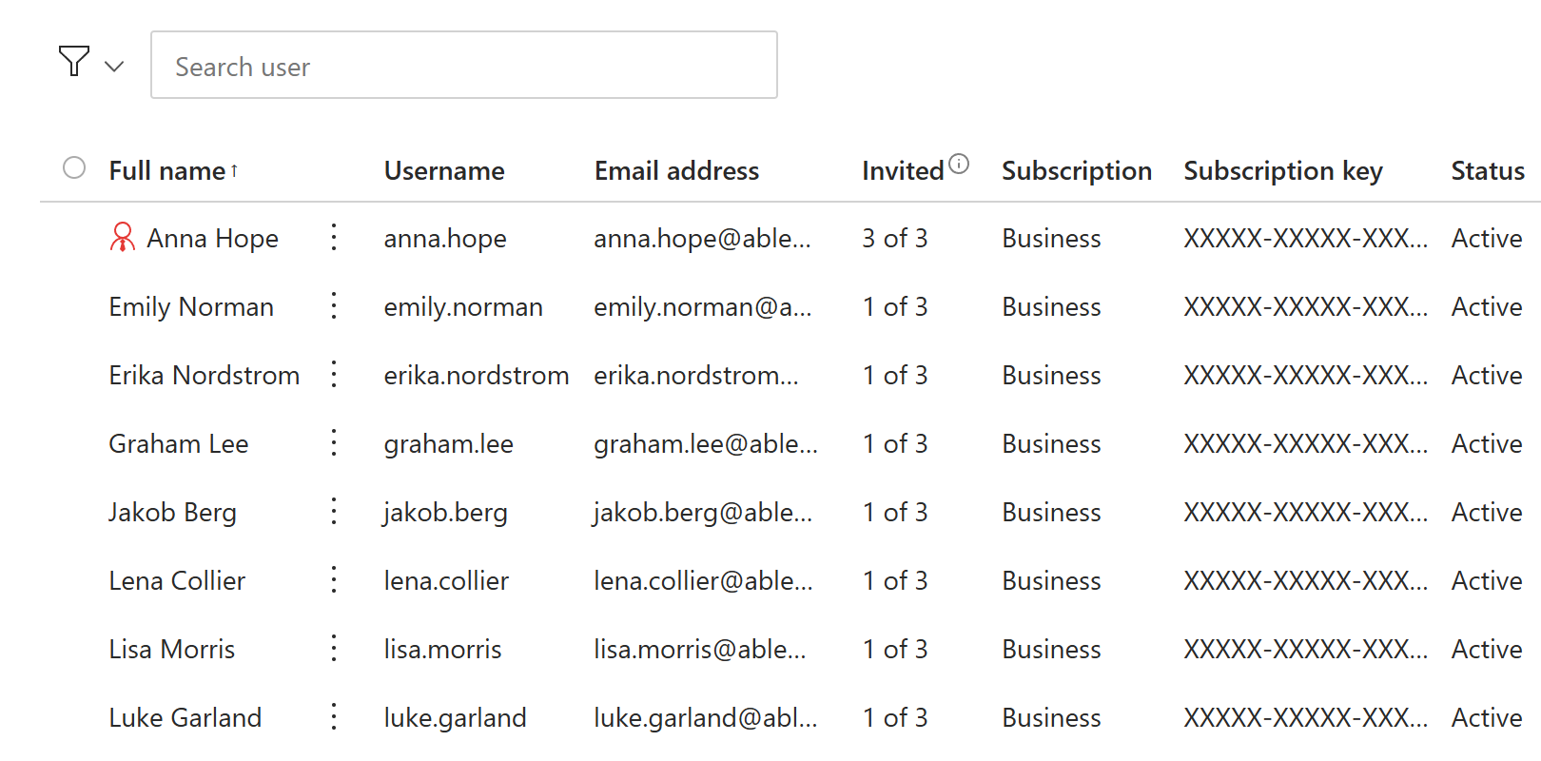The width and height of the screenshot is (1541, 761).
Task: Click Anna Hope's subscription key cell
Action: pos(1306,239)
